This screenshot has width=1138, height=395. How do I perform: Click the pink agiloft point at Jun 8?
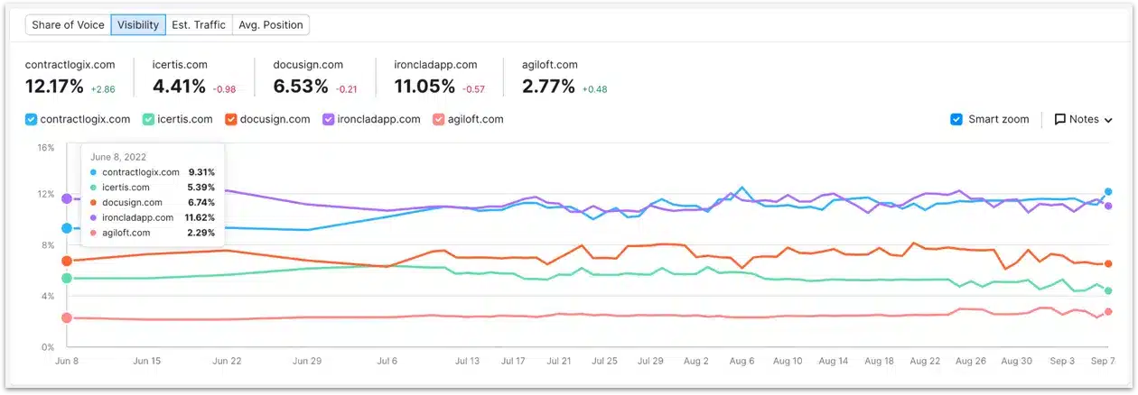67,317
